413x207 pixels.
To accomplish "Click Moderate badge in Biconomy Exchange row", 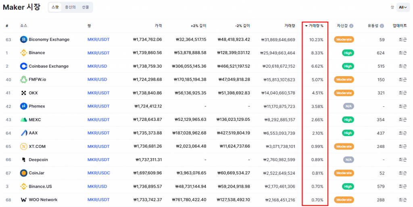I will pos(344,39).
